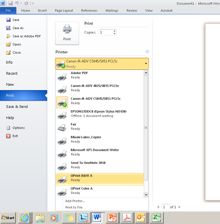Screen dimensions: 220x224
Task: Open the Save & Send tab
Action: tap(17, 106)
